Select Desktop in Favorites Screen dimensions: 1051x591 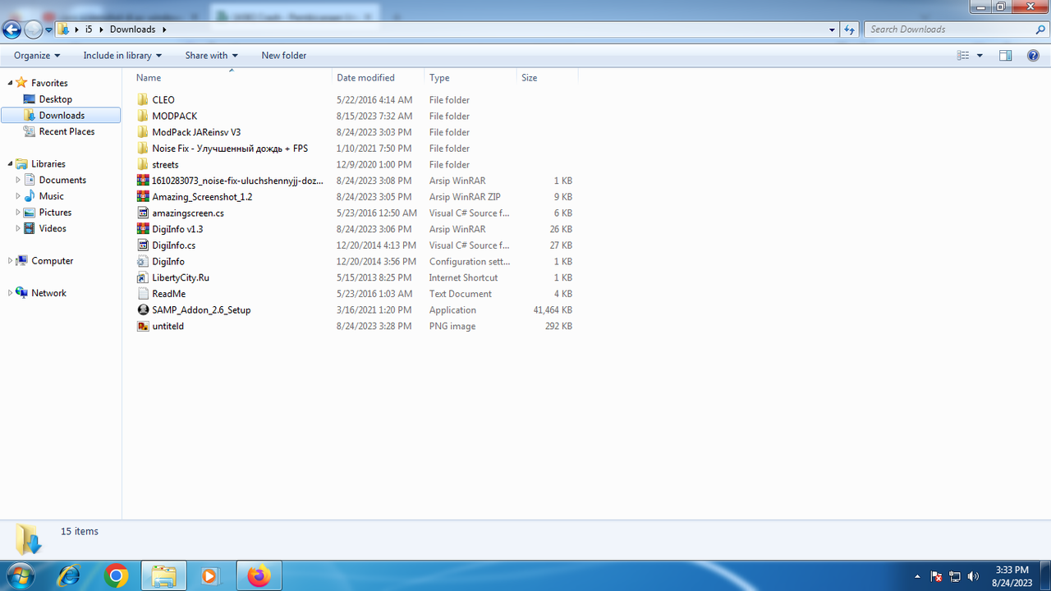(56, 99)
